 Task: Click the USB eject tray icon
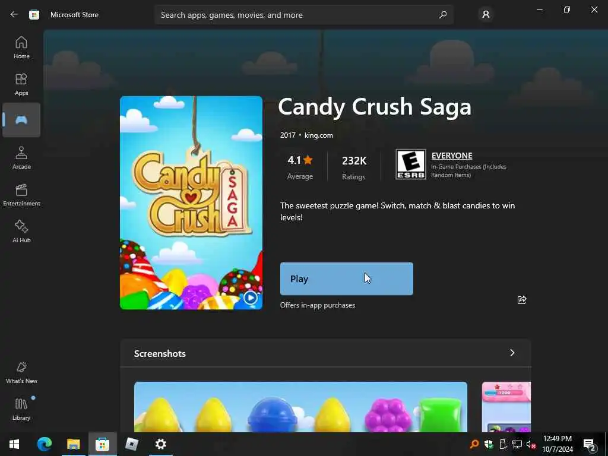click(503, 444)
